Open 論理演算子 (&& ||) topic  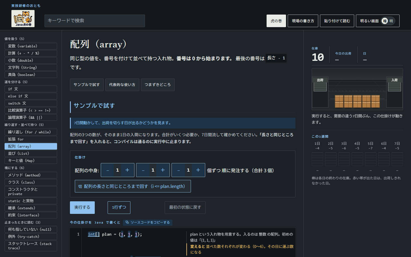(31, 117)
